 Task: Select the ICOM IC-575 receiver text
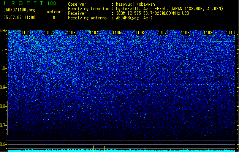pyautogui.click(x=153, y=13)
